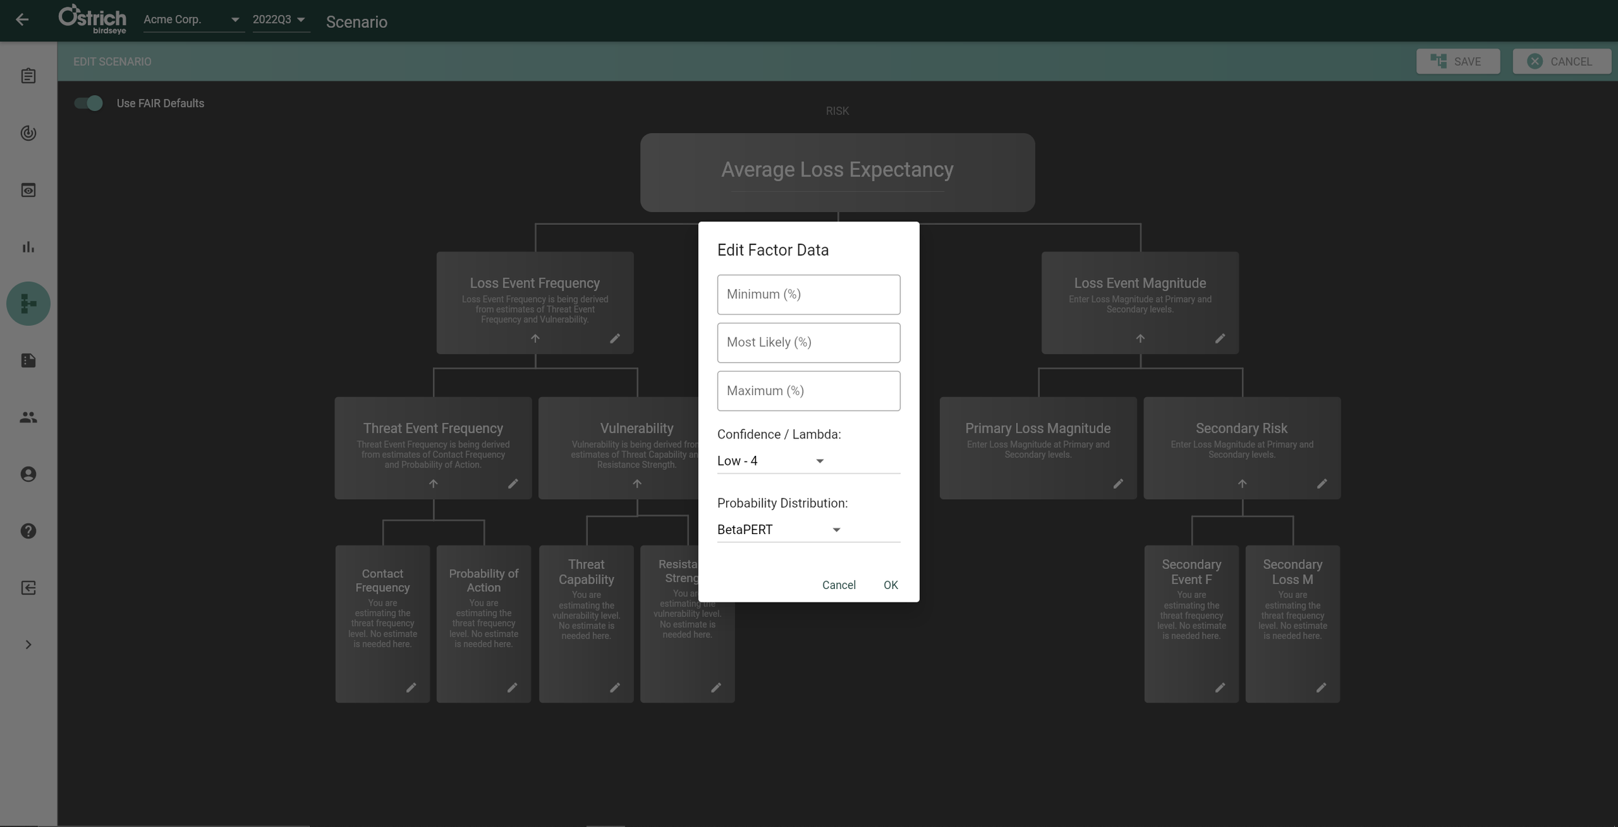Click the SAVE button
Viewport: 1618px width, 827px height.
click(x=1457, y=61)
